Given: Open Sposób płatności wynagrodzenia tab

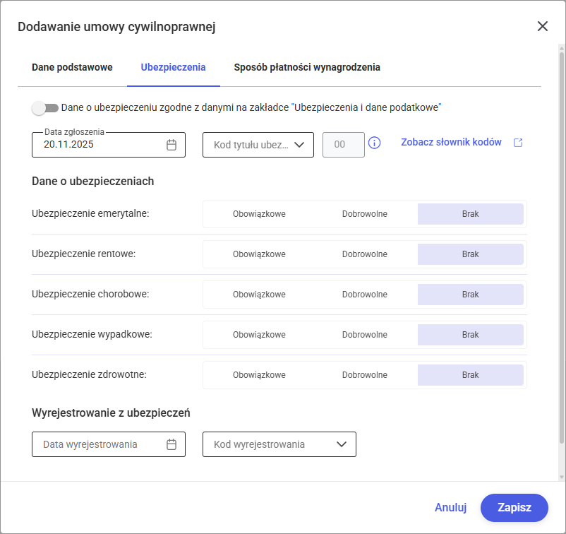Looking at the screenshot, I should (307, 68).
